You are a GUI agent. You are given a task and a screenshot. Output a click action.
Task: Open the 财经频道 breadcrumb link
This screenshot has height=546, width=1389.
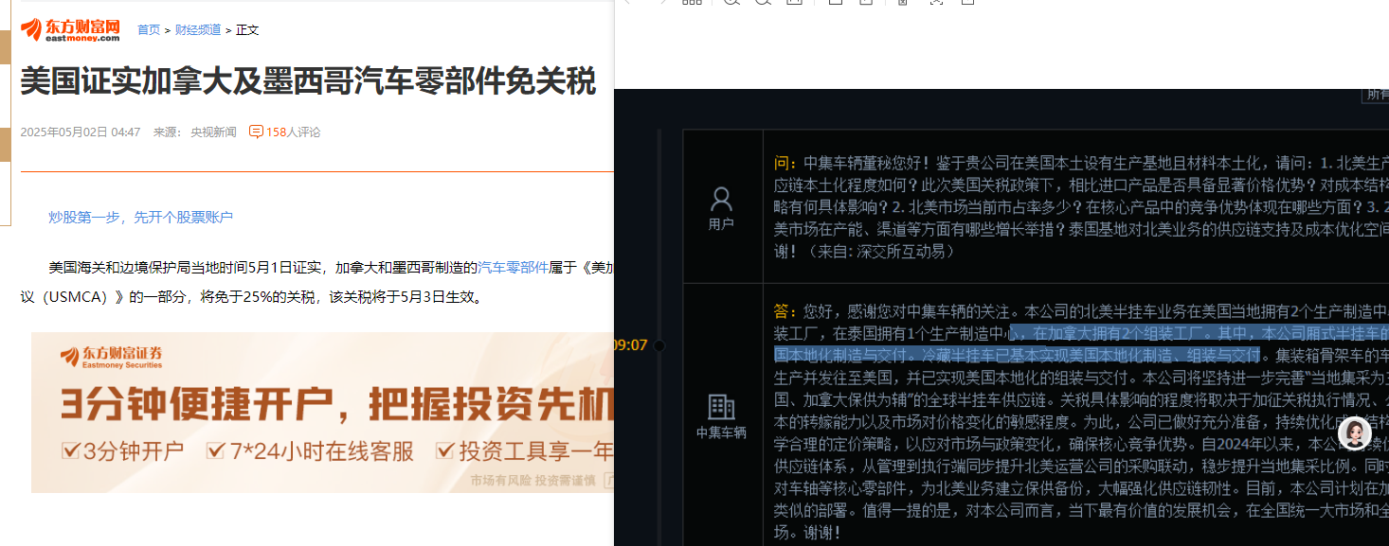pyautogui.click(x=198, y=30)
